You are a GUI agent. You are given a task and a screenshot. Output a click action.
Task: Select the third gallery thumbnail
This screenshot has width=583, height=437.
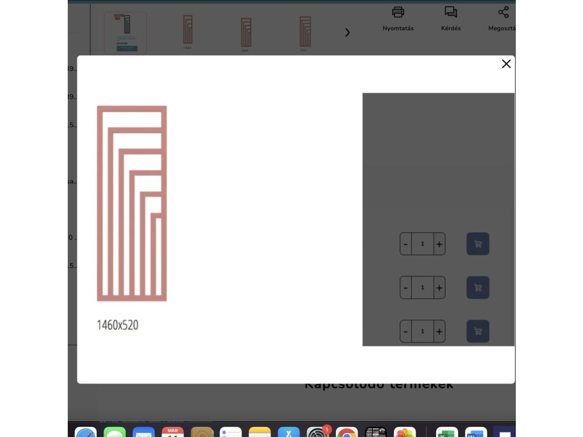click(246, 34)
